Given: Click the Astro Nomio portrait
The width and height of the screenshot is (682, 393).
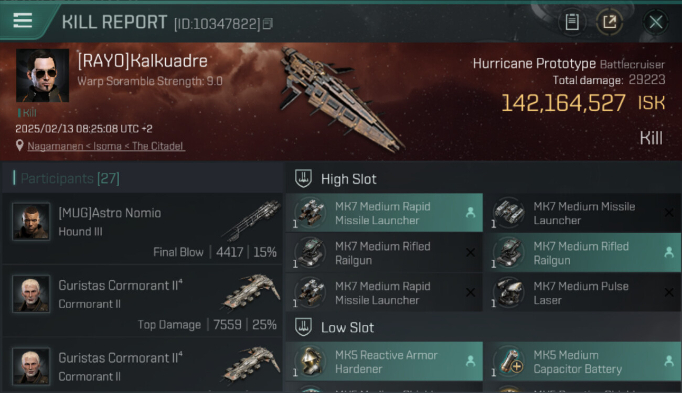Looking at the screenshot, I should pyautogui.click(x=31, y=221).
